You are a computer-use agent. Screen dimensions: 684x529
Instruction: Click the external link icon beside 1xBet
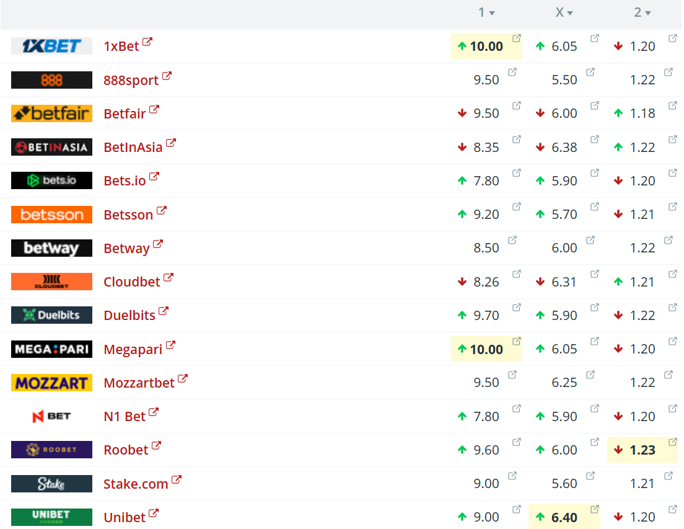(147, 43)
